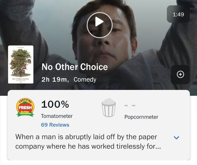Click the 100% Tomatometer score
Image resolution: width=197 pixels, height=165 pixels.
tap(55, 105)
